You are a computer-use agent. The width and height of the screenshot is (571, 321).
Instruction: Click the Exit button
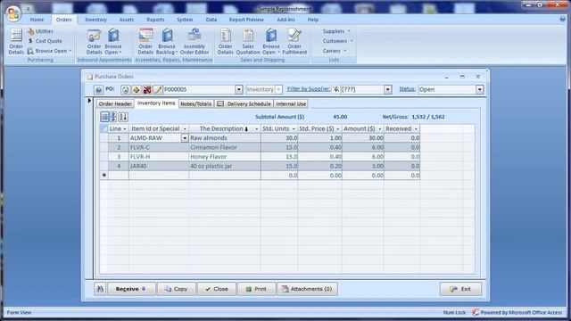point(460,289)
